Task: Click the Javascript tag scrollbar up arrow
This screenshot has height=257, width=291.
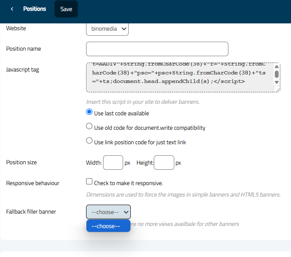Action: click(x=277, y=66)
